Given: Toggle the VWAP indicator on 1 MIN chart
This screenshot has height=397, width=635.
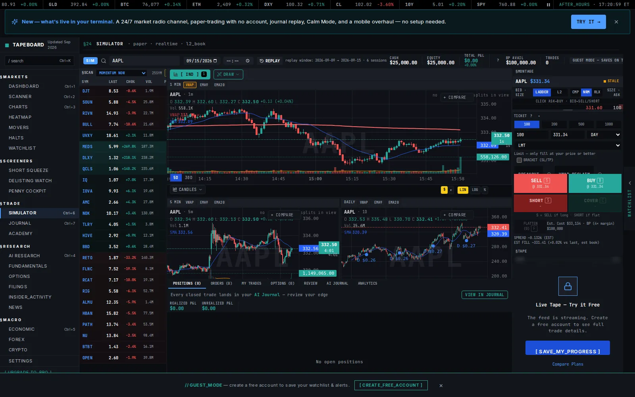Looking at the screenshot, I should pos(190,85).
